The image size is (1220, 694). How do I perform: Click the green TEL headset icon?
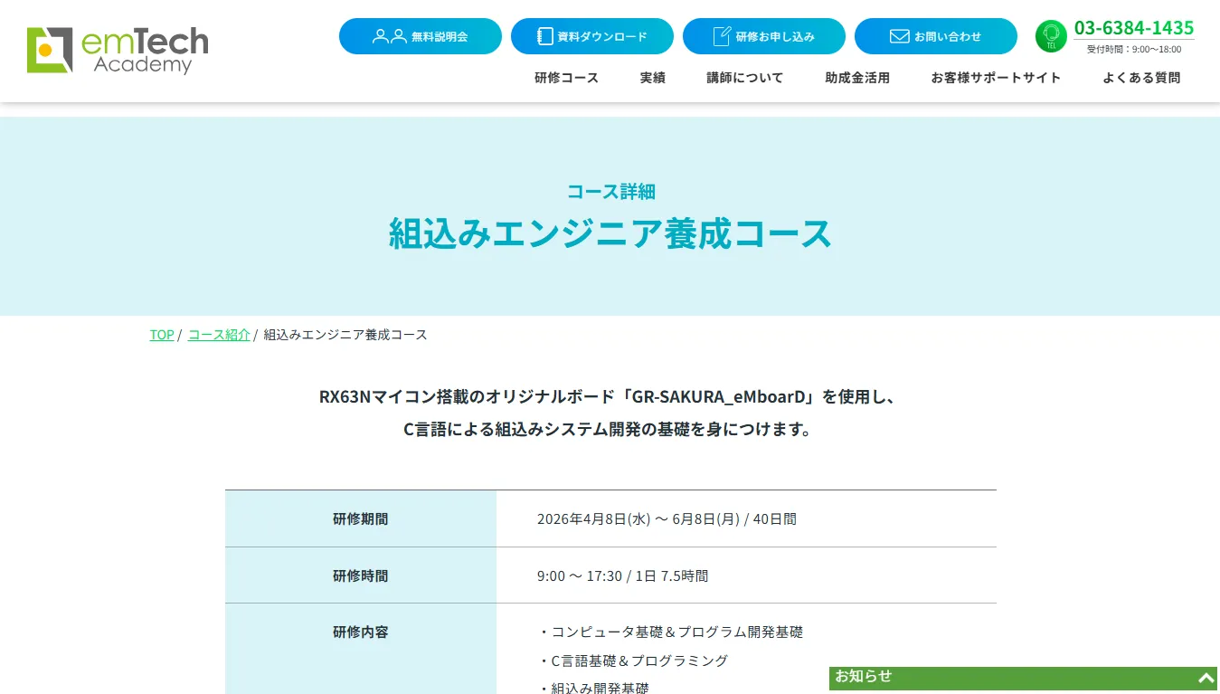pos(1051,36)
